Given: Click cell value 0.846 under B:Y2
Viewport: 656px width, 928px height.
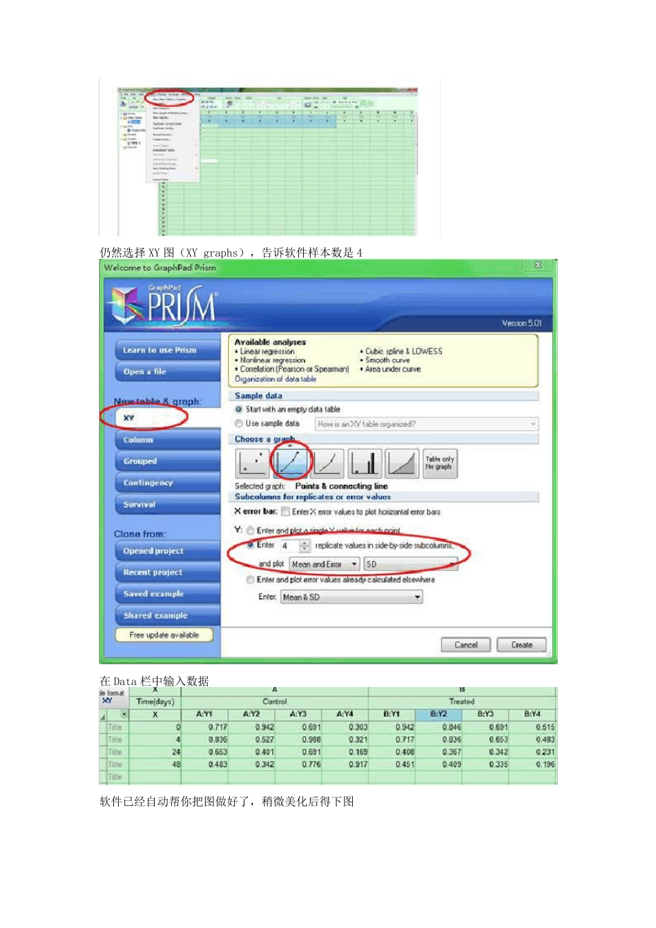Looking at the screenshot, I should 438,727.
